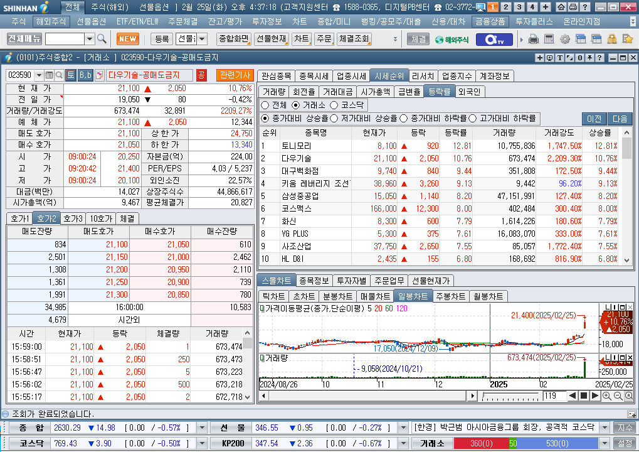This screenshot has width=639, height=452.
Task: Click the star favorites icon in toolbar
Action: point(628,39)
